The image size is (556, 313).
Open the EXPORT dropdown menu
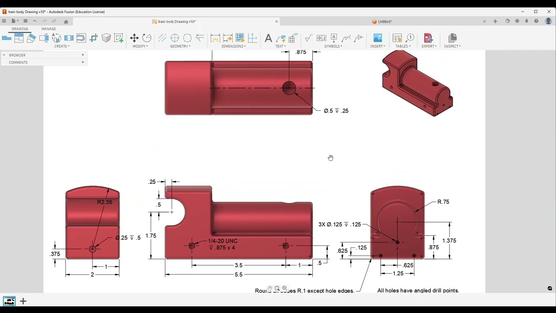(429, 46)
